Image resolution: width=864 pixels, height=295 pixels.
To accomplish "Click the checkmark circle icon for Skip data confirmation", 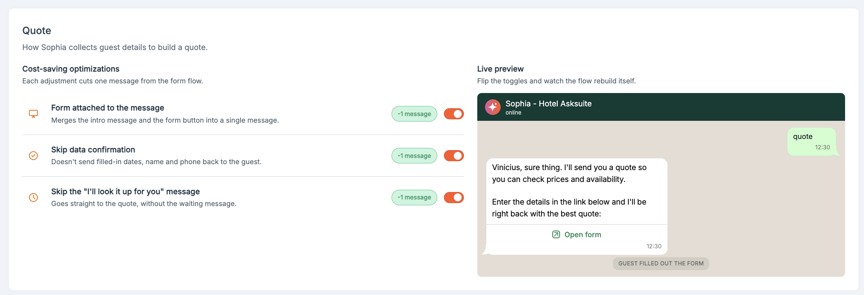I will point(33,156).
